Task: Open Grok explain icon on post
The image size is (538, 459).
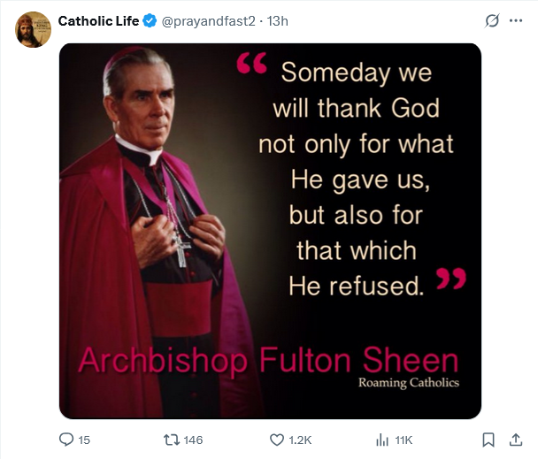Action: [492, 21]
